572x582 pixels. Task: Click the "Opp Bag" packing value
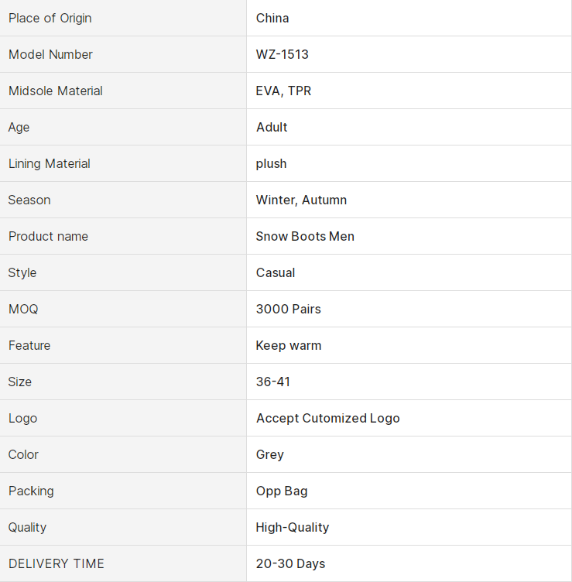point(282,491)
